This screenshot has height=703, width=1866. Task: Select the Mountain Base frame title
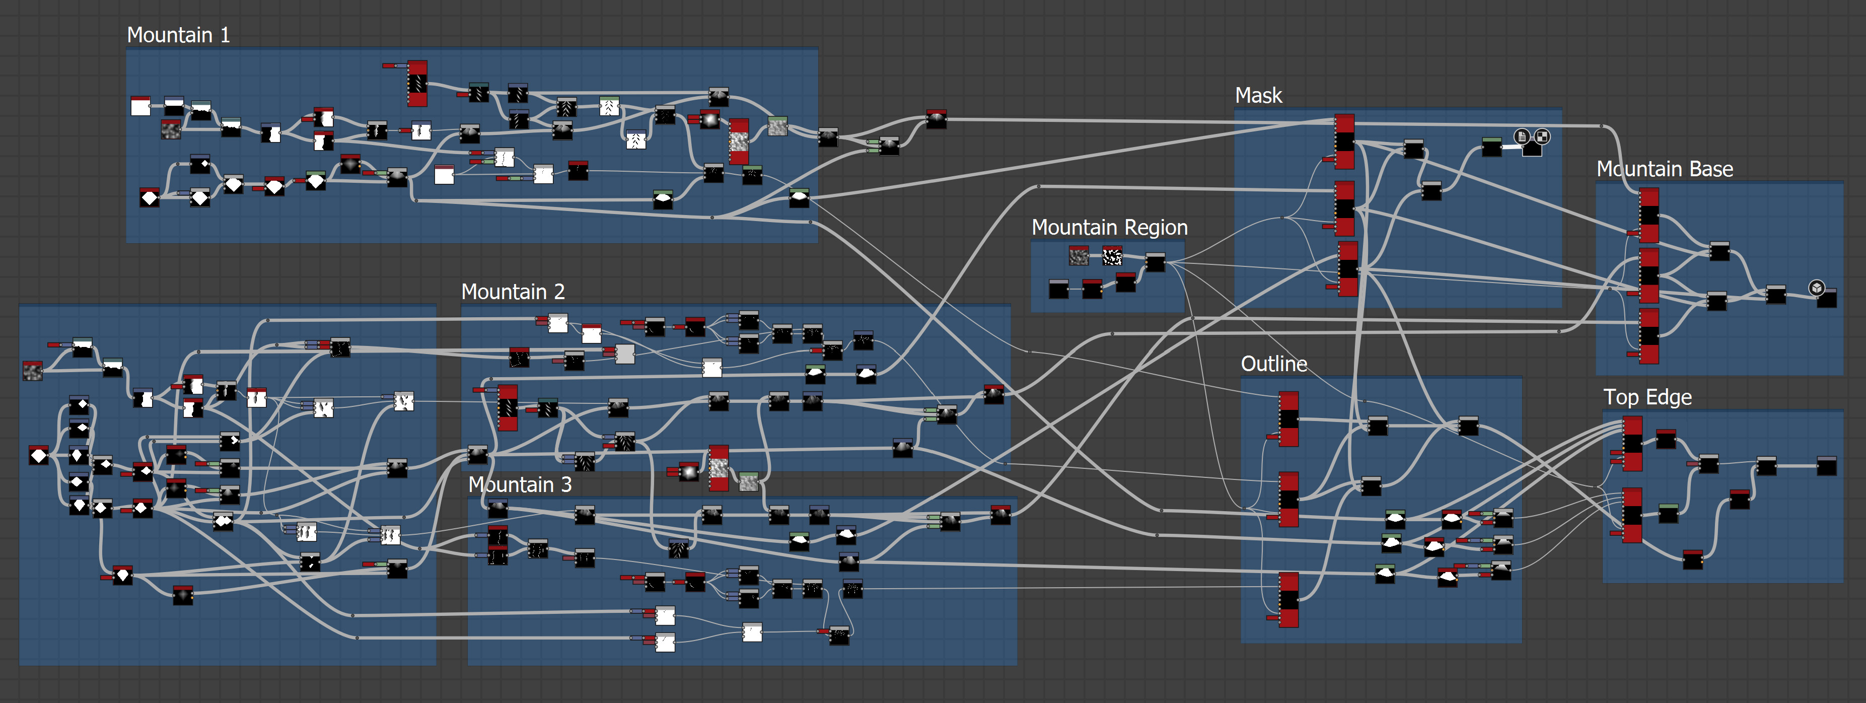(x=1665, y=169)
